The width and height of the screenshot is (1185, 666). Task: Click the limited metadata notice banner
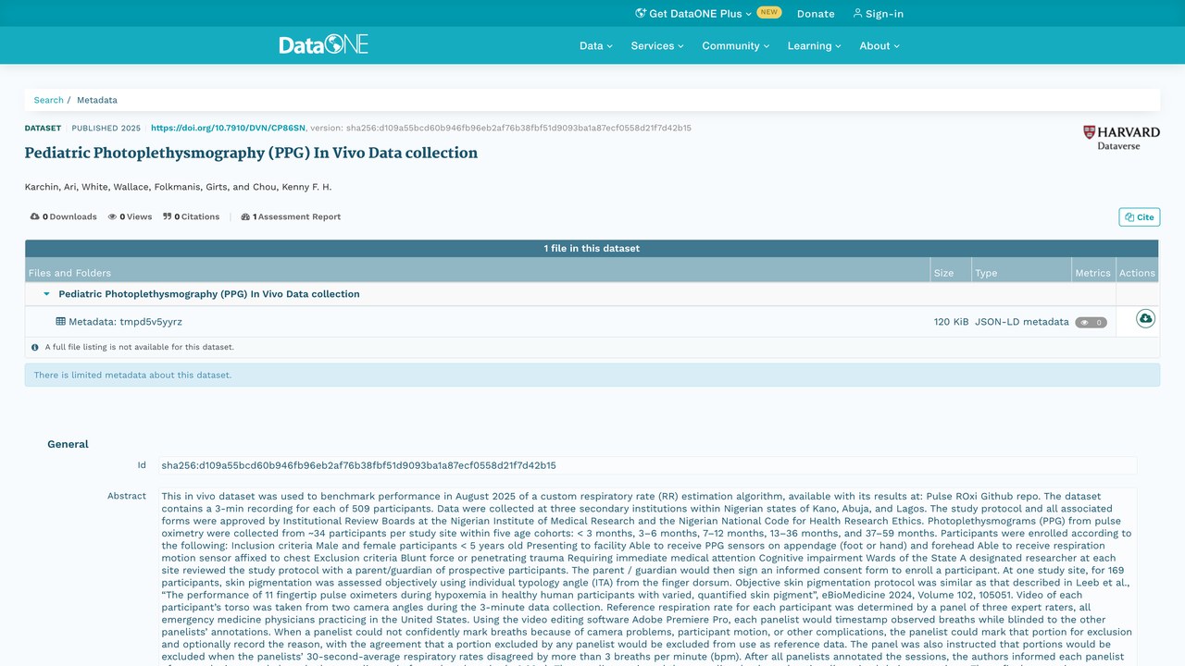click(x=592, y=375)
